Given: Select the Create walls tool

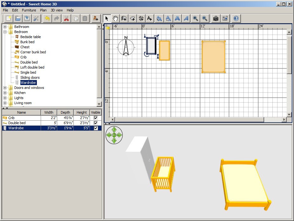Looking at the screenshot, I should click(x=124, y=18).
